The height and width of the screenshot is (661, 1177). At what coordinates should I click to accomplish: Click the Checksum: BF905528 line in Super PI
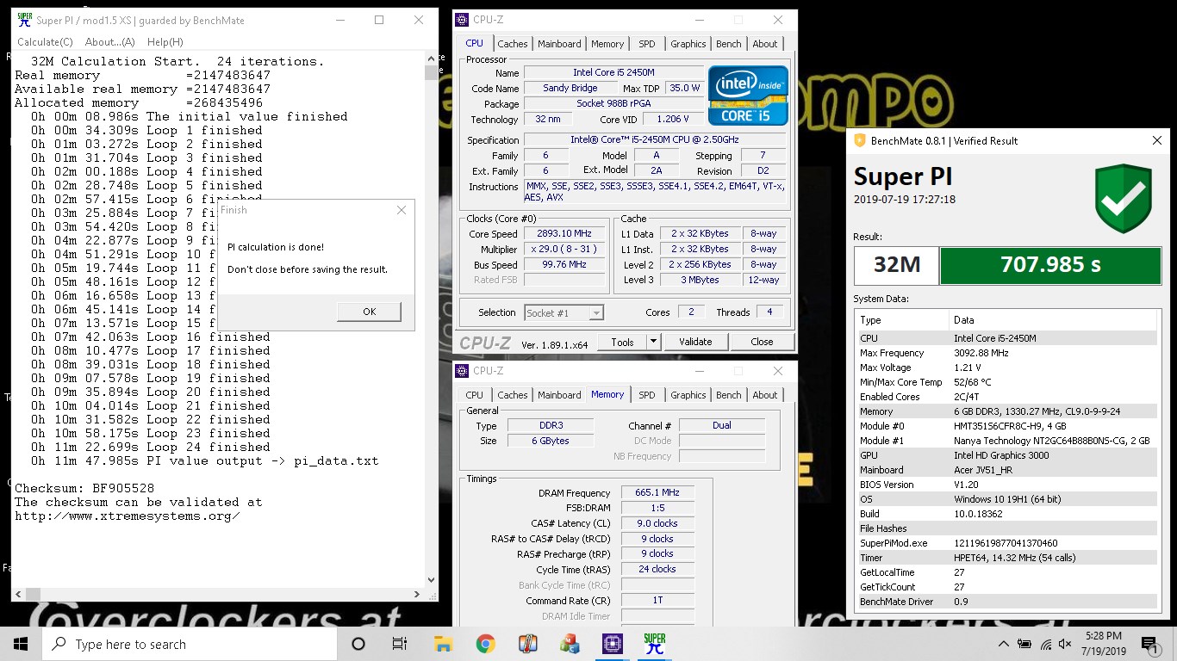pyautogui.click(x=84, y=488)
